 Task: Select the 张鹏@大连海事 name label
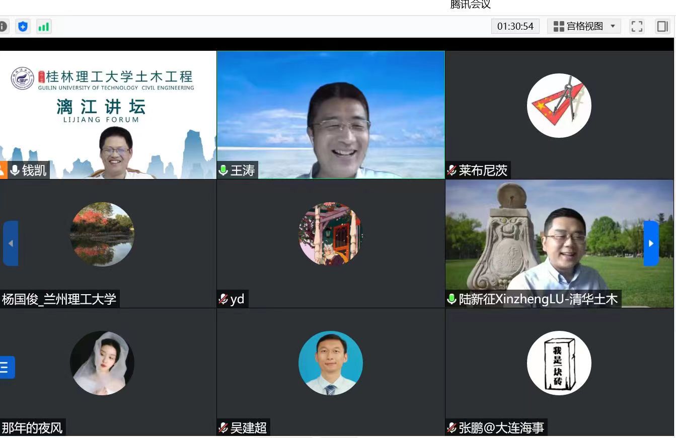[x=501, y=428]
